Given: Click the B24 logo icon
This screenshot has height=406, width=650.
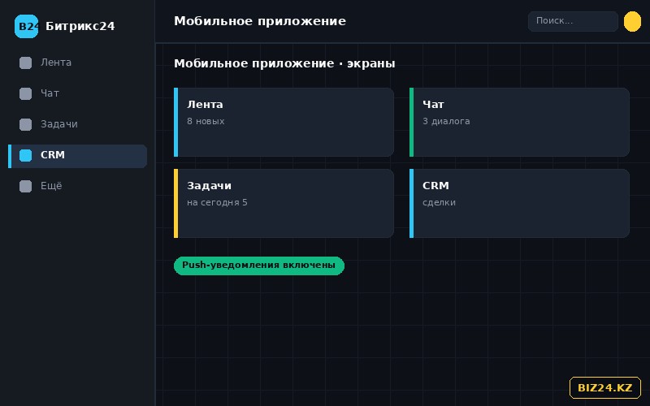Looking at the screenshot, I should point(26,26).
